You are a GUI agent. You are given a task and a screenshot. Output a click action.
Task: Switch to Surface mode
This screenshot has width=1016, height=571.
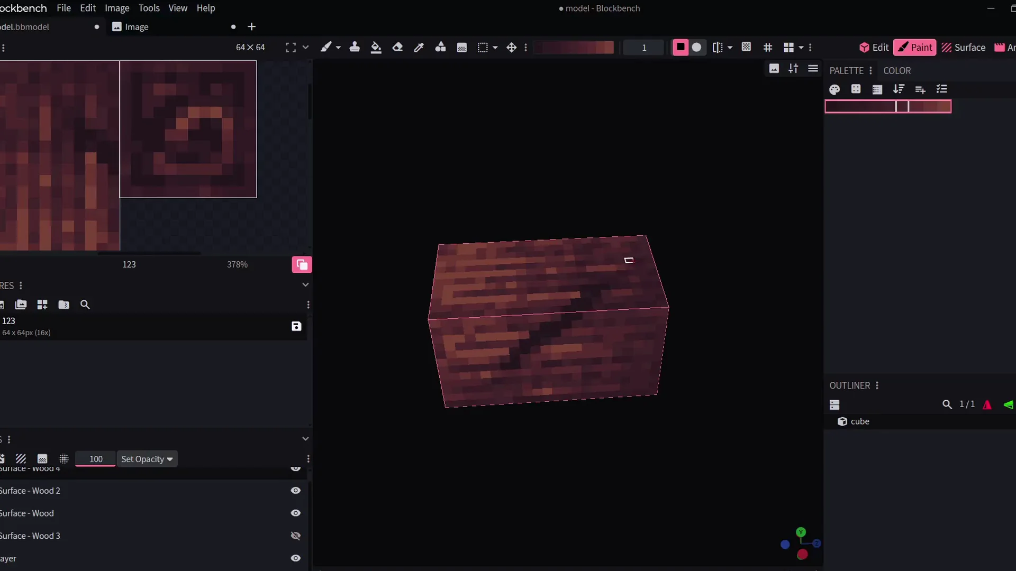click(x=963, y=48)
